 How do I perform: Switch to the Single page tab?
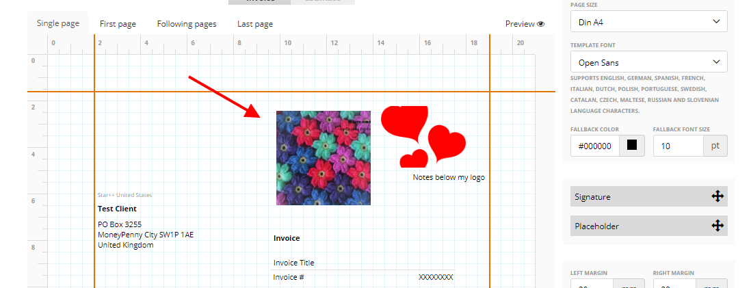pos(58,23)
